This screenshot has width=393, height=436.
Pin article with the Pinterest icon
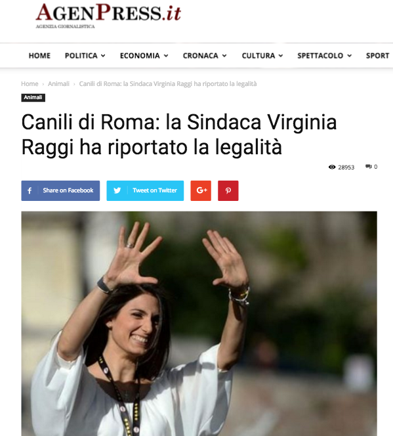[x=228, y=190]
